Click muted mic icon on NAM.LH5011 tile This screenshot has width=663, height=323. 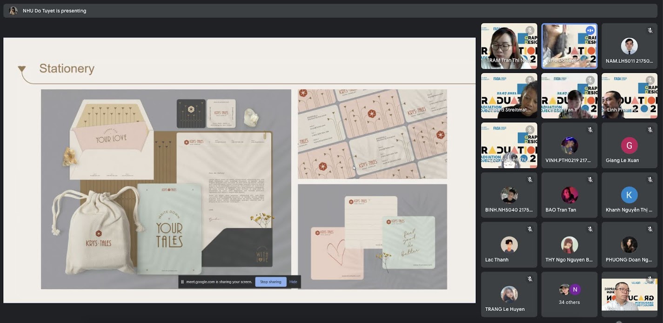pos(650,31)
